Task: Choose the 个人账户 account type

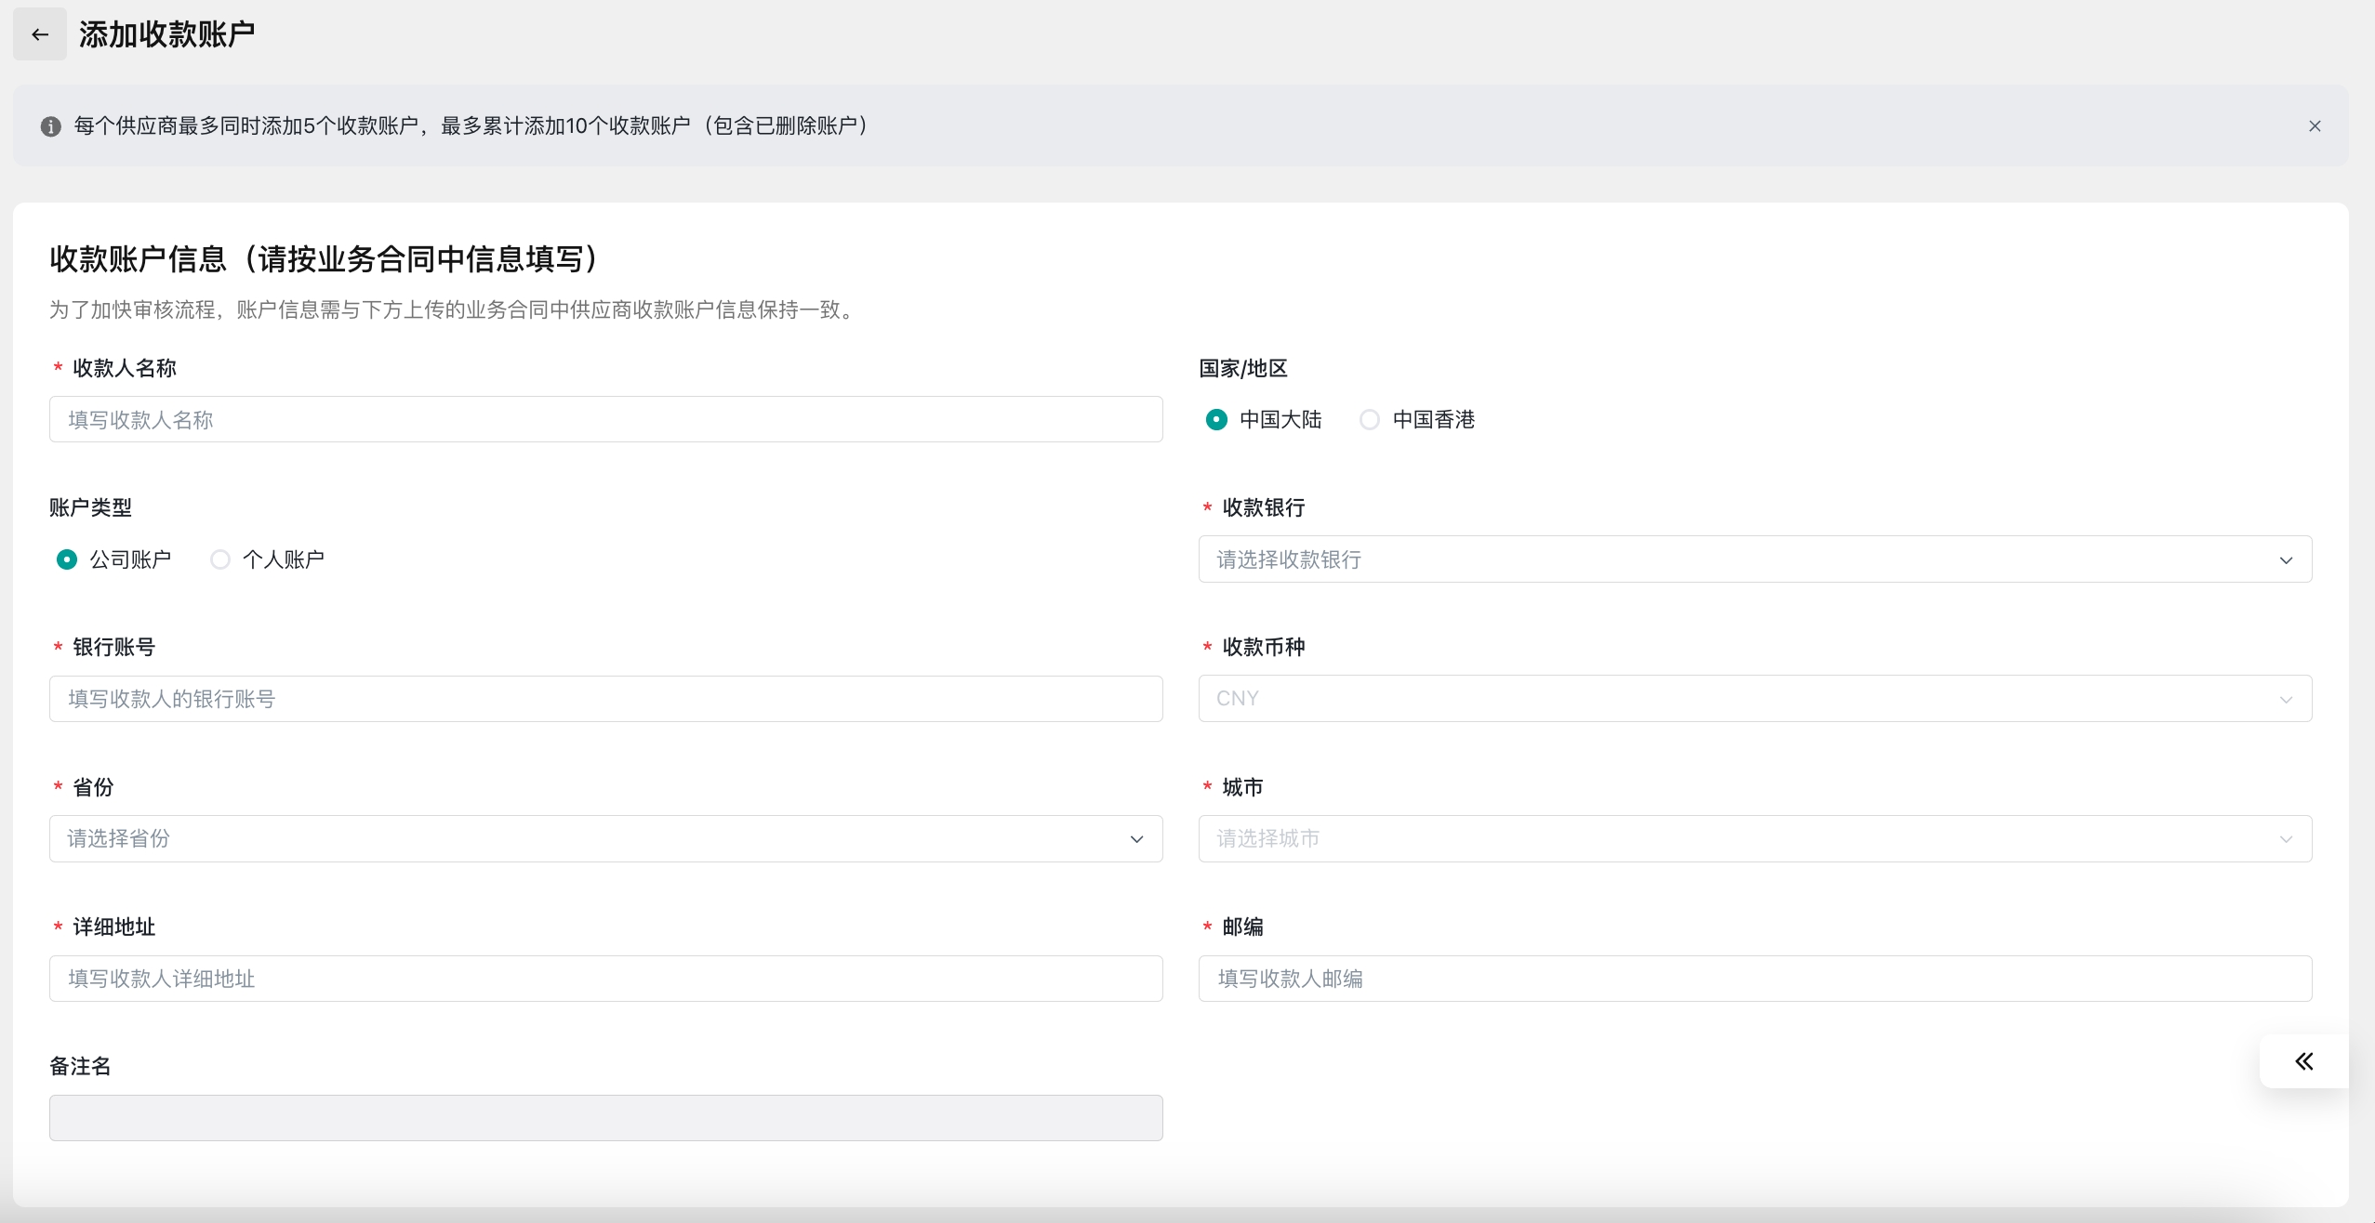Action: coord(220,559)
